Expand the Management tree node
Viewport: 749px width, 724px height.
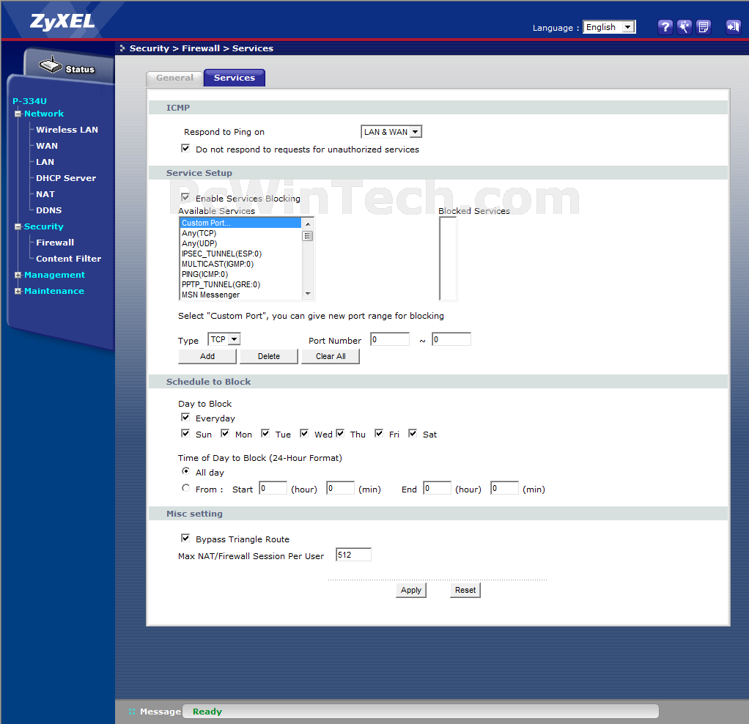point(18,276)
